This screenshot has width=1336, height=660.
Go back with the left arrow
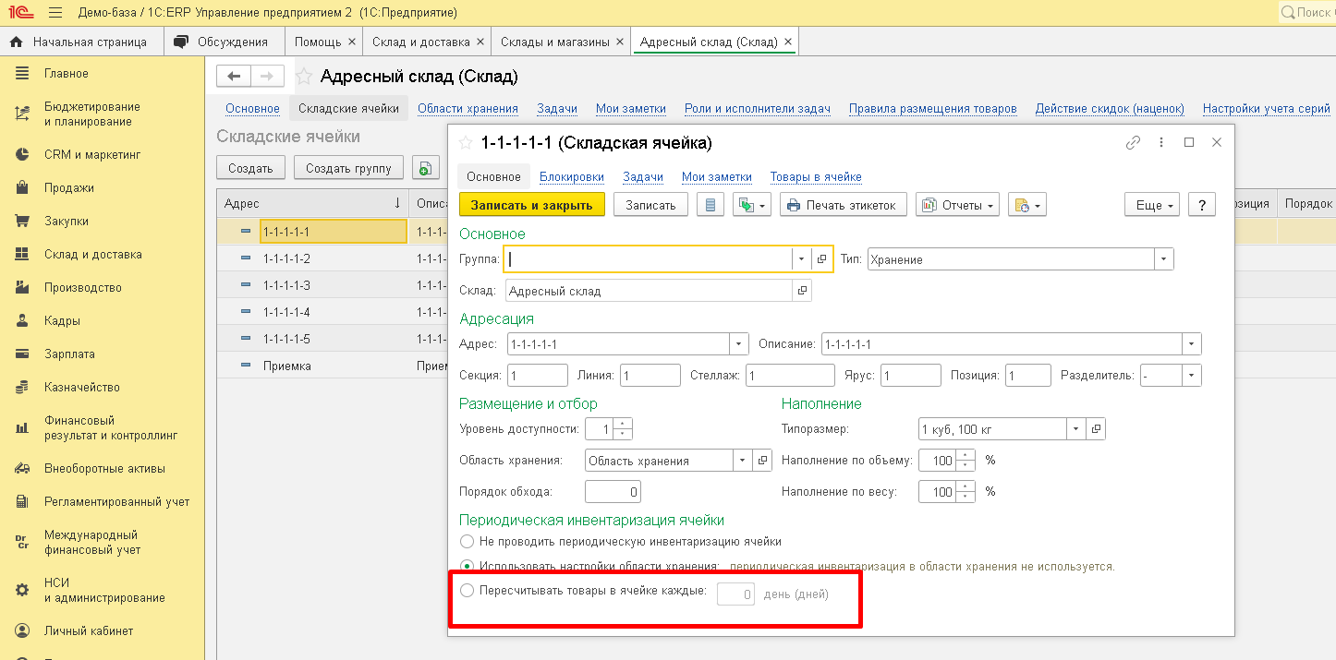233,76
